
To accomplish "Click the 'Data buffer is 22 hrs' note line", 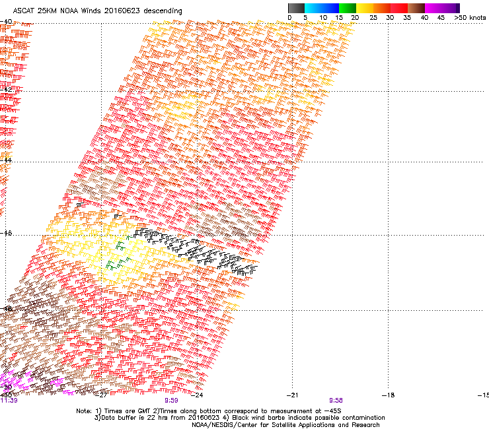I will pyautogui.click(x=239, y=418).
